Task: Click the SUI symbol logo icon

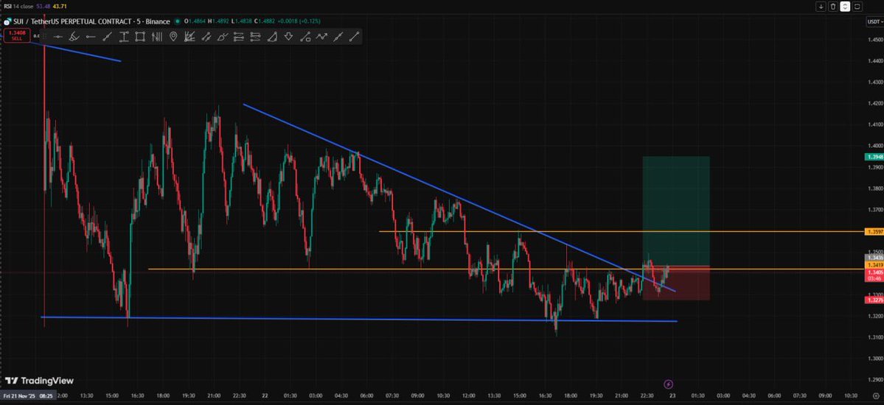Action: (x=7, y=21)
